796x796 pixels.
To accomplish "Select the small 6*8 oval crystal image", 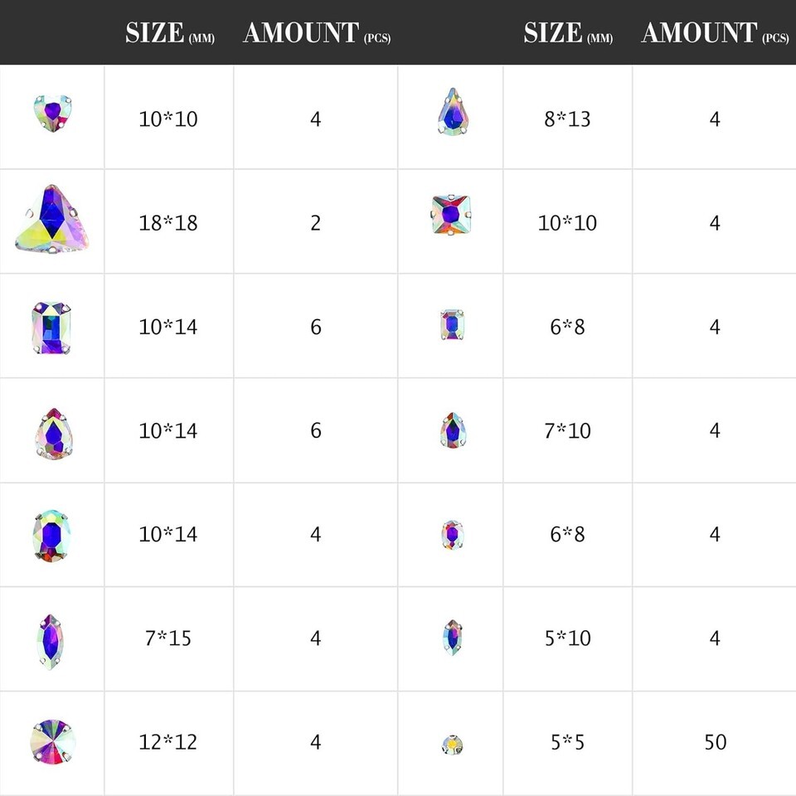I will [x=452, y=535].
